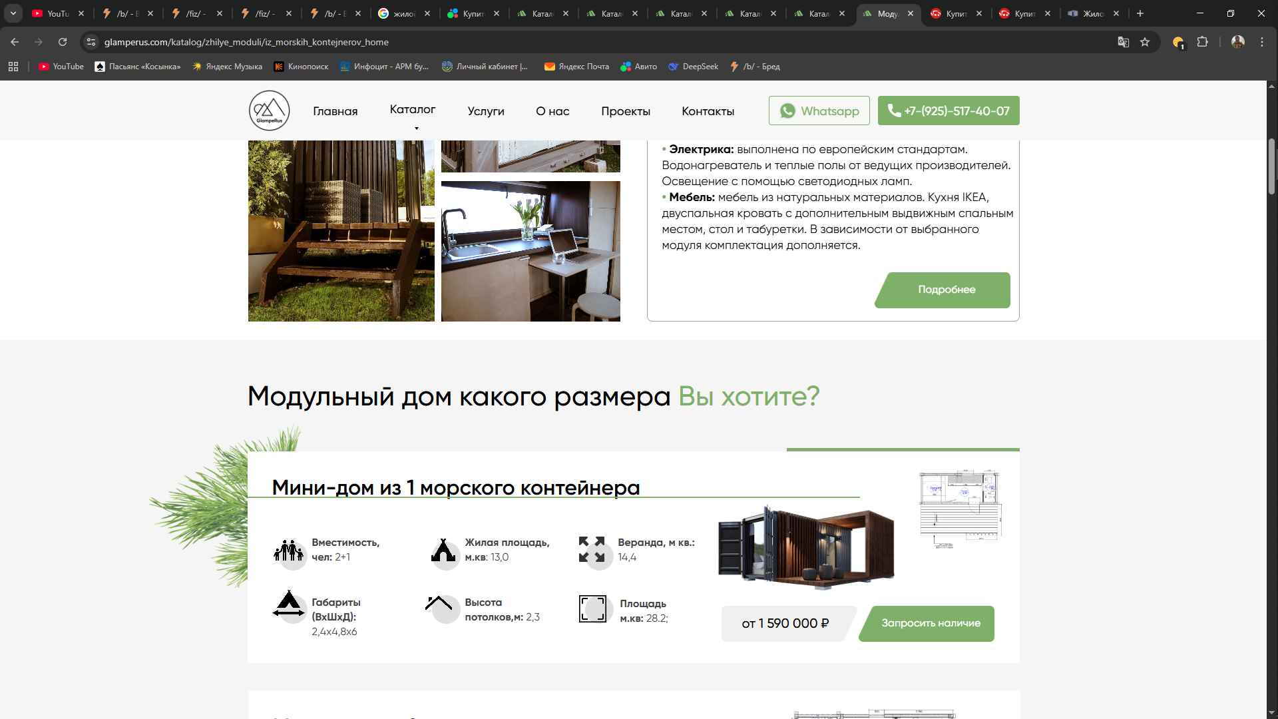Screen dimensions: 1278x719
Task: Open the tab search dropdown arrow
Action: coord(13,13)
